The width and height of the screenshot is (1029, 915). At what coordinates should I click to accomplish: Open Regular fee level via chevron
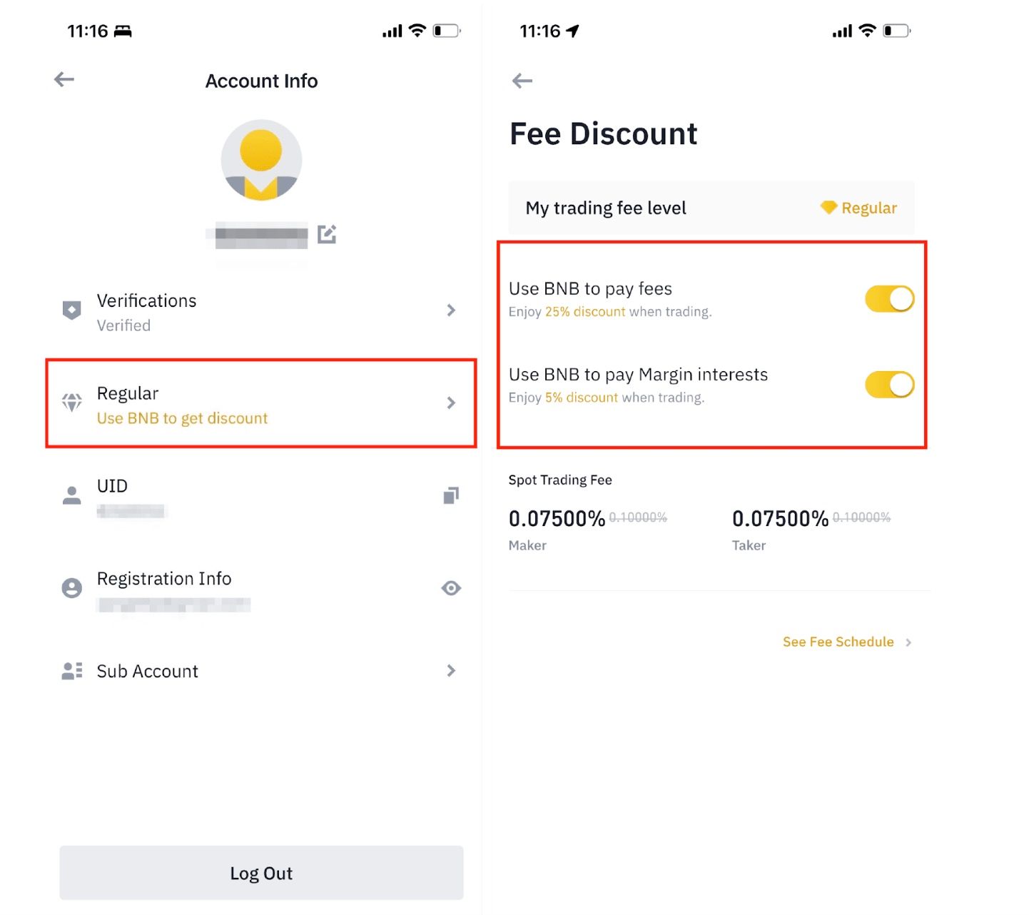(451, 403)
